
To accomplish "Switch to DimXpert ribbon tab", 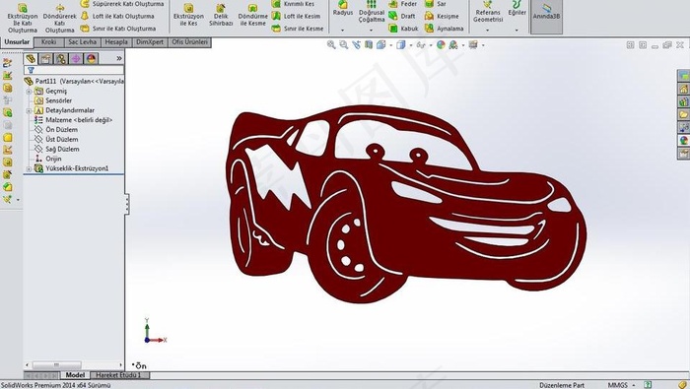I will point(150,42).
